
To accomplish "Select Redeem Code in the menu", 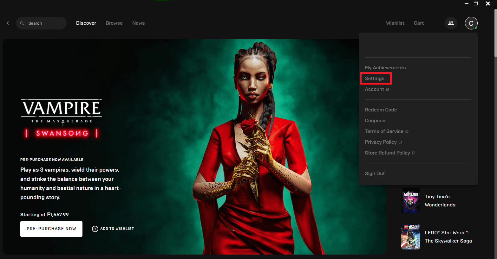I will click(381, 110).
